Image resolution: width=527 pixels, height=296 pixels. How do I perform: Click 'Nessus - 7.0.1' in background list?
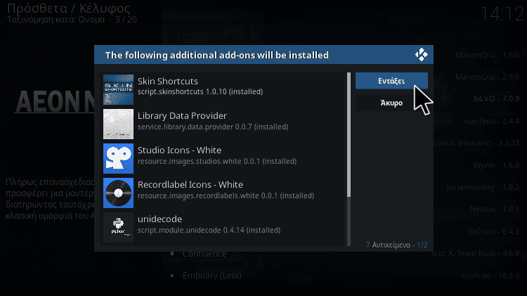tap(495, 210)
